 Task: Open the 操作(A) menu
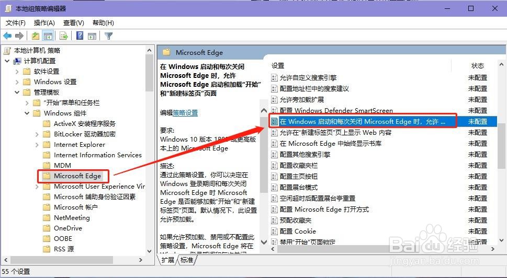[x=44, y=23]
